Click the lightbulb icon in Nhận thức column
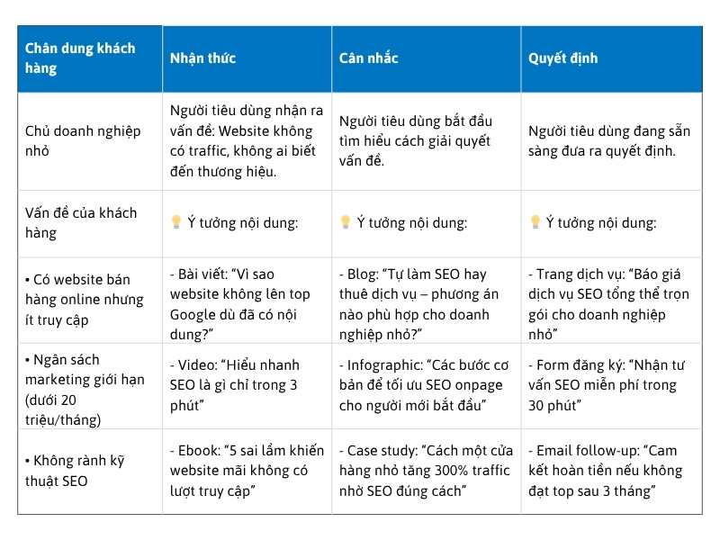720x540 pixels. pos(176,223)
